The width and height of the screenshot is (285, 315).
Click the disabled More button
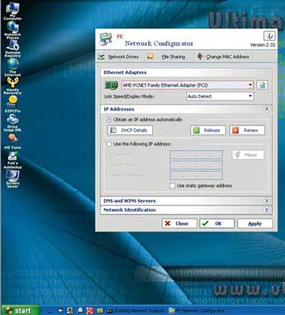[x=248, y=155]
